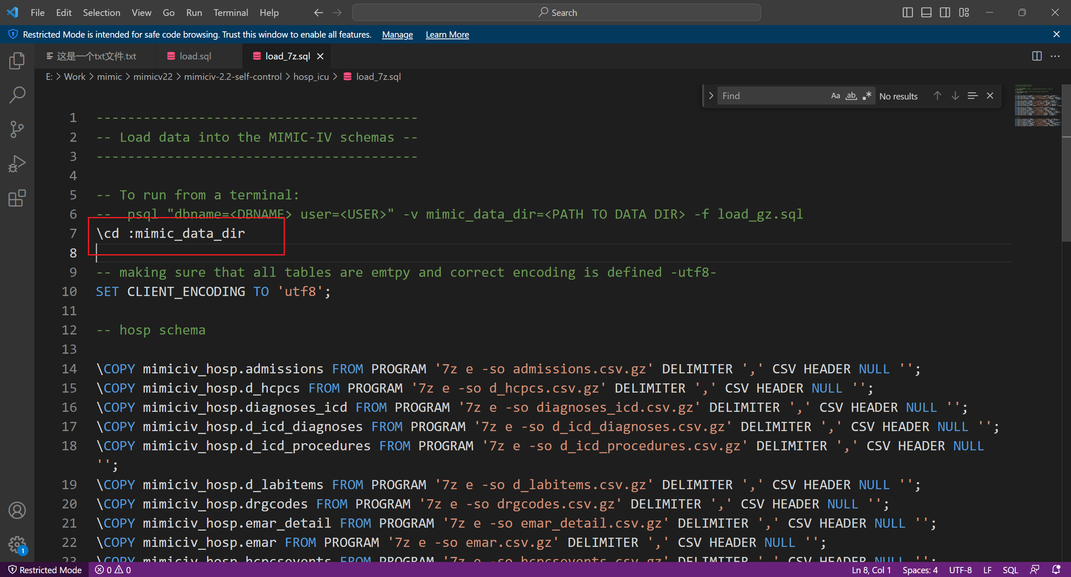Click the Manage link in banner
Viewport: 1071px width, 577px height.
397,35
